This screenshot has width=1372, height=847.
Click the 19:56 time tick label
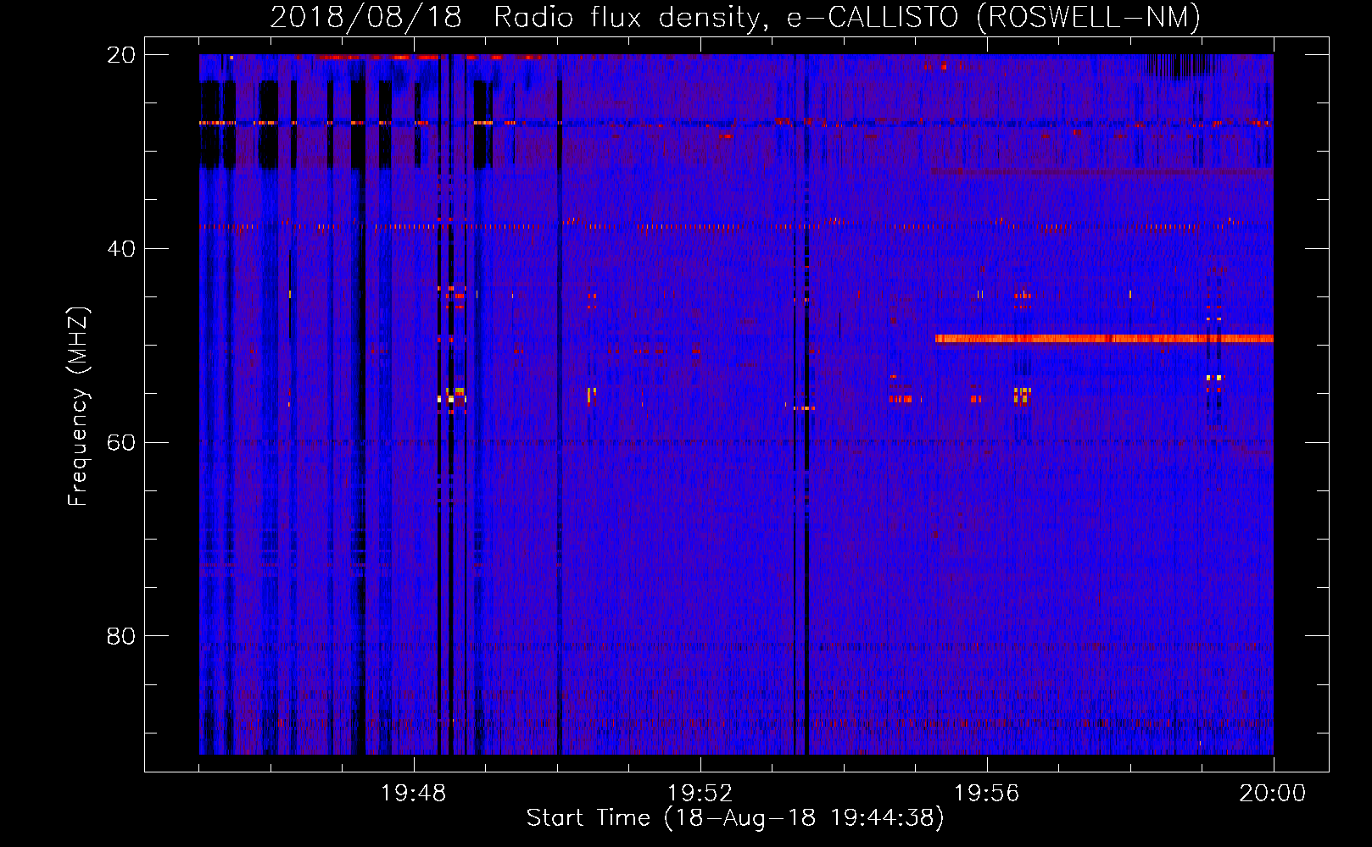click(x=987, y=794)
